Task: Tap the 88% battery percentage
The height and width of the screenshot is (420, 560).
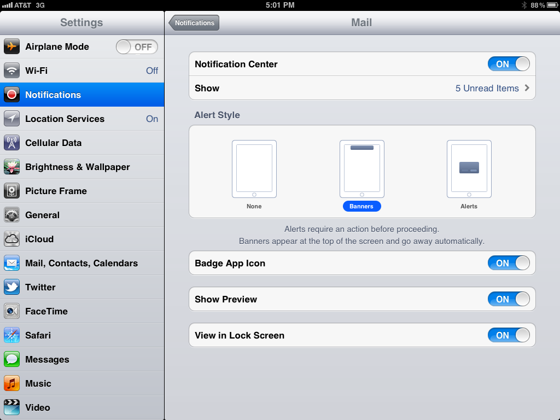Action: tap(538, 5)
